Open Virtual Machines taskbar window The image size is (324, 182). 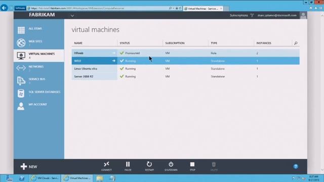77,178
